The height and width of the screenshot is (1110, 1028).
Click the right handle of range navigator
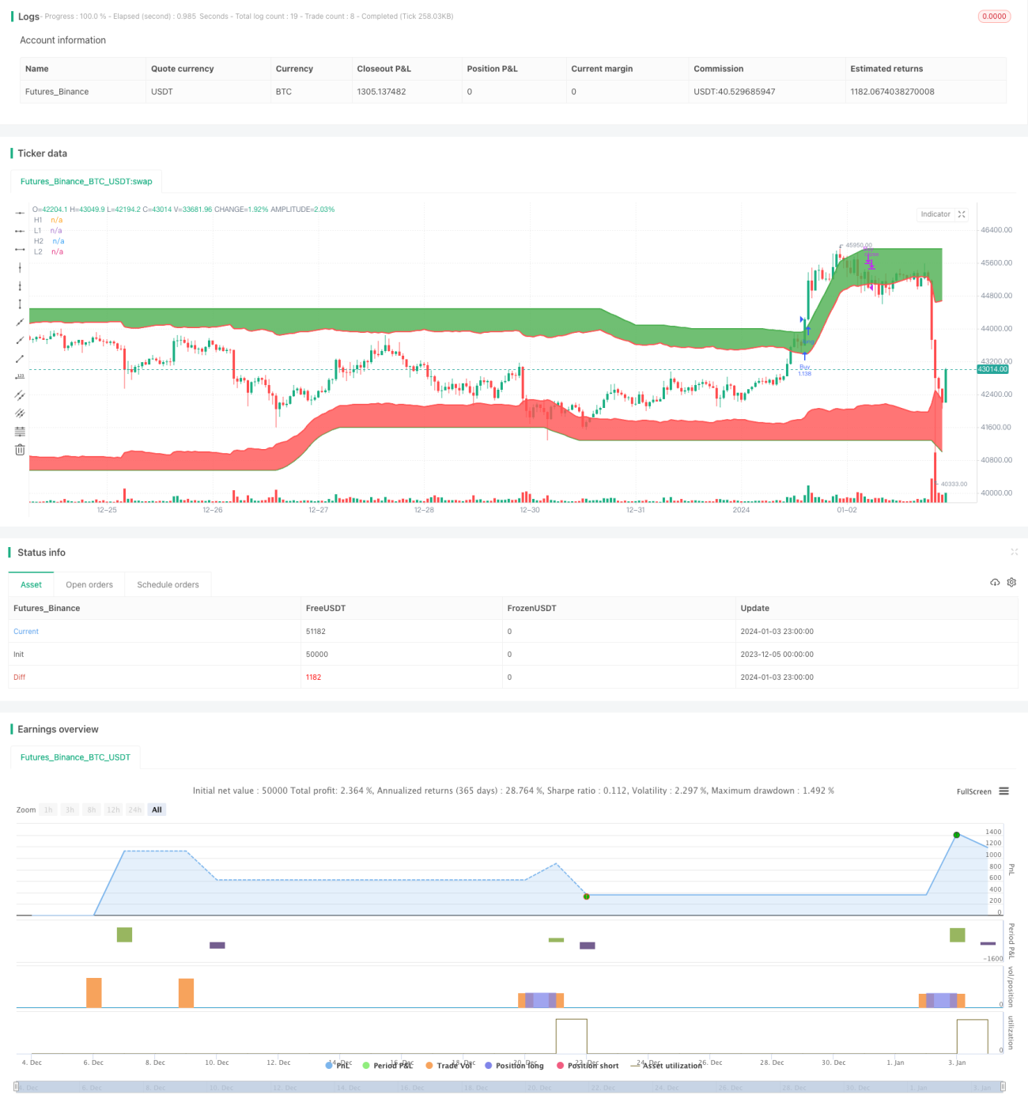click(x=1004, y=1087)
